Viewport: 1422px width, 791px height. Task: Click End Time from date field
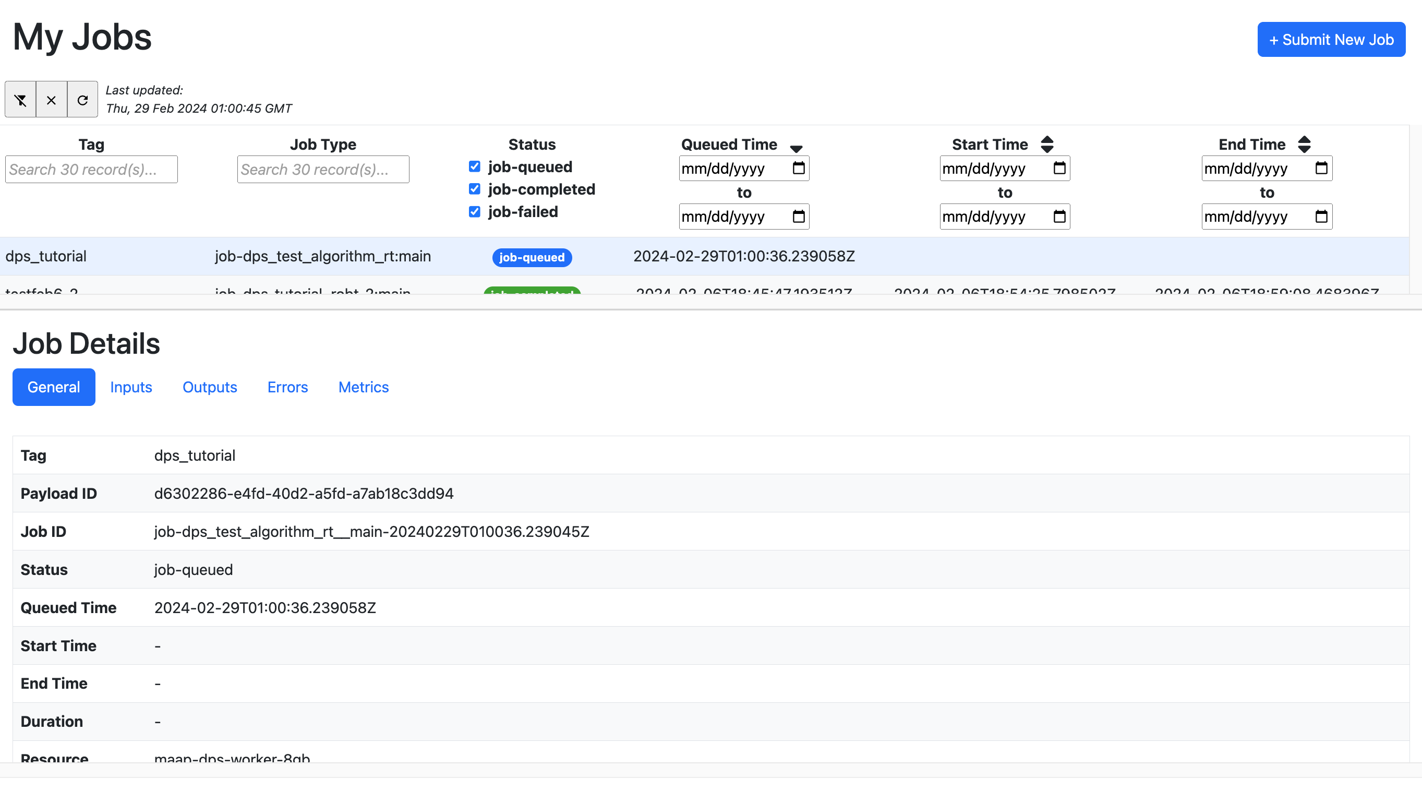click(1267, 168)
